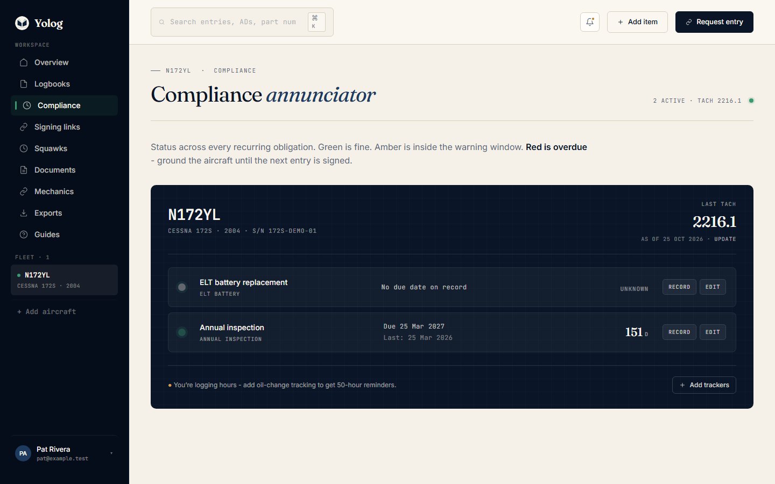Click the ⌘K shortcut badge
This screenshot has height=484, width=775.
(316, 22)
